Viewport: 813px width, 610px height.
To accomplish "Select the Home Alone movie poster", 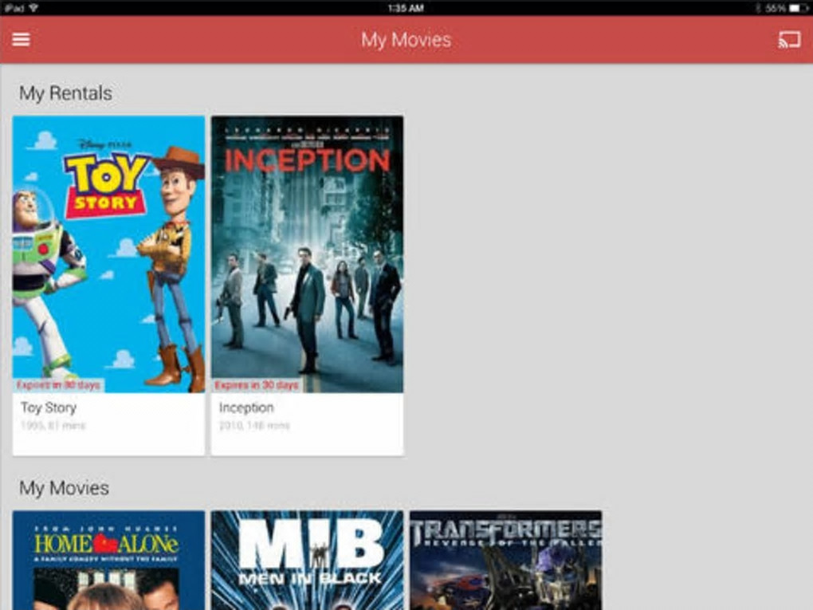I will coord(109,561).
